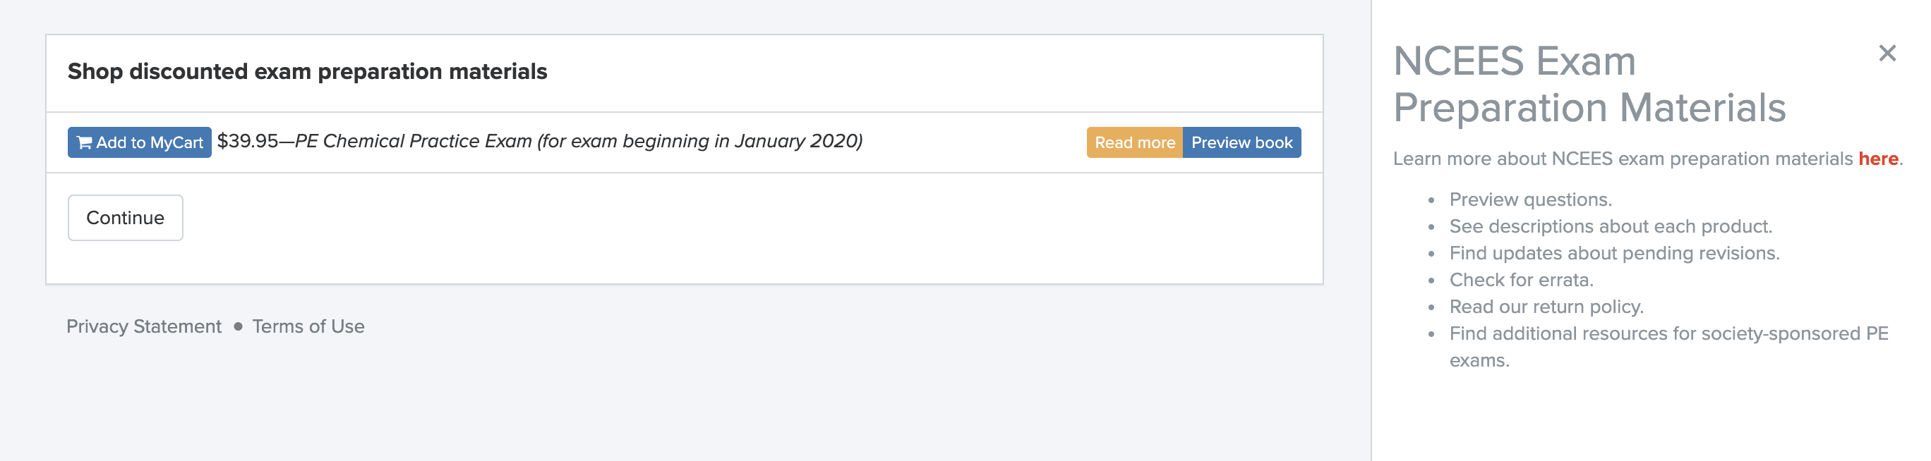Click the NCEES Exam Preparation Materials heading

coord(1589,84)
